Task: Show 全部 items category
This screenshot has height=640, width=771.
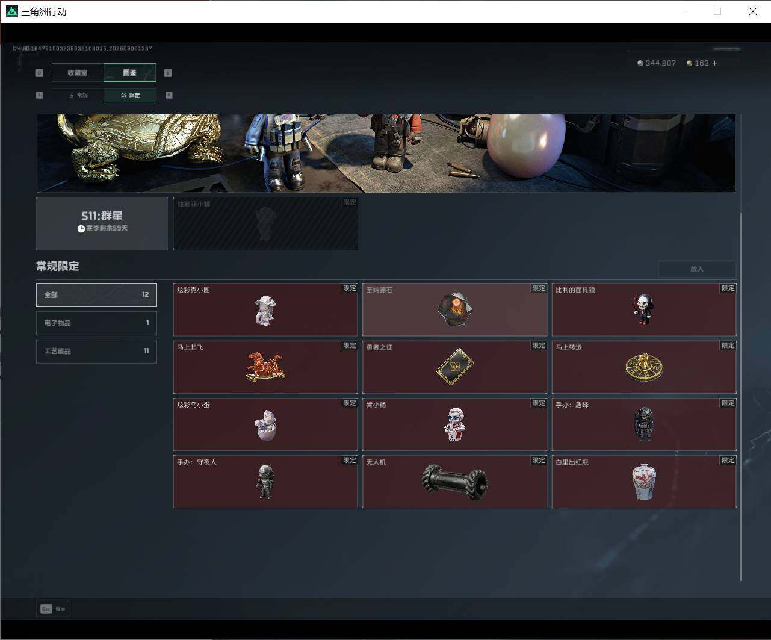Action: tap(96, 294)
